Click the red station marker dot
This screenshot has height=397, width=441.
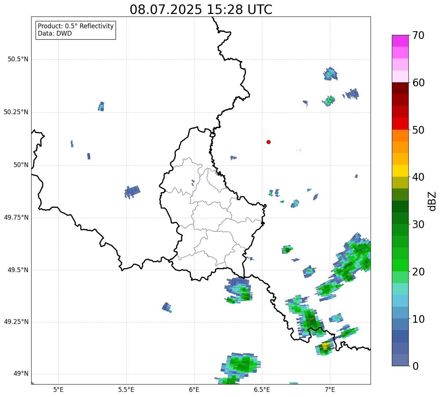click(x=269, y=142)
